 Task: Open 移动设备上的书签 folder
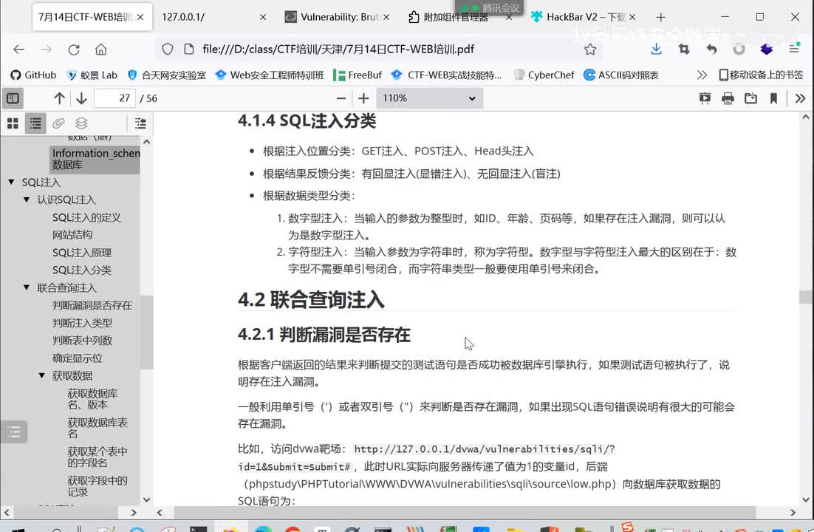761,75
